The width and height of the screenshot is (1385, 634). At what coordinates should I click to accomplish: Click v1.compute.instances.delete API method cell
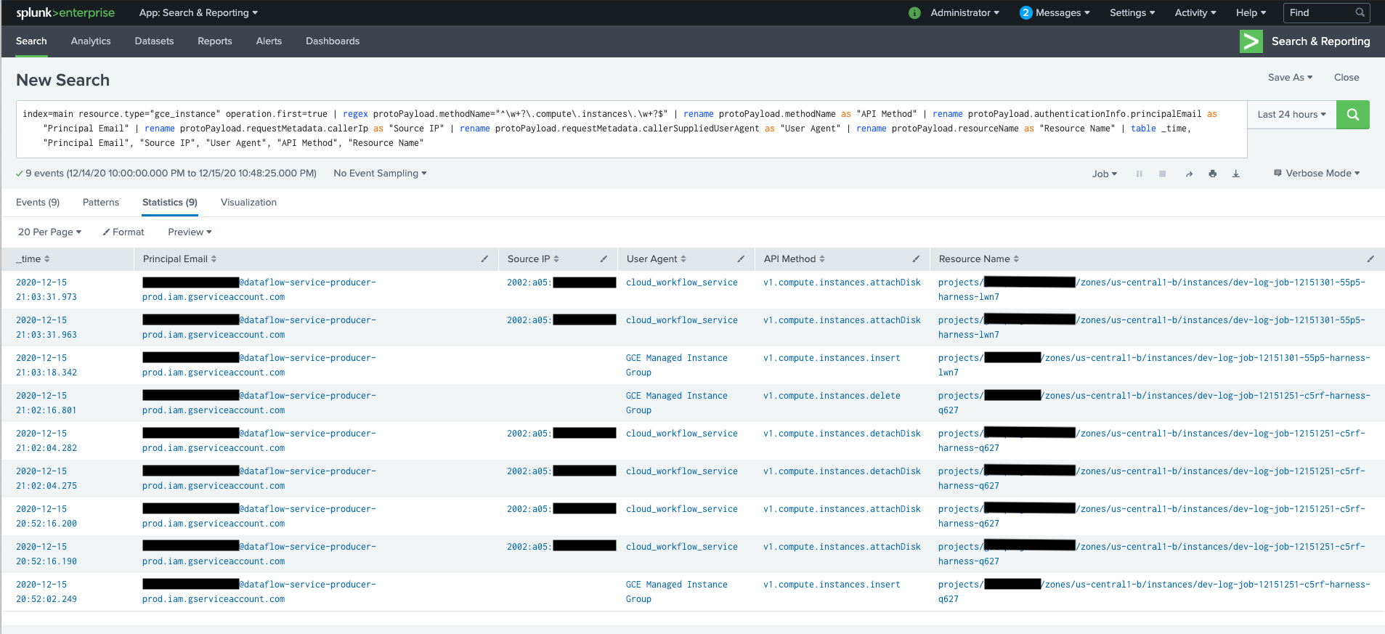click(832, 396)
